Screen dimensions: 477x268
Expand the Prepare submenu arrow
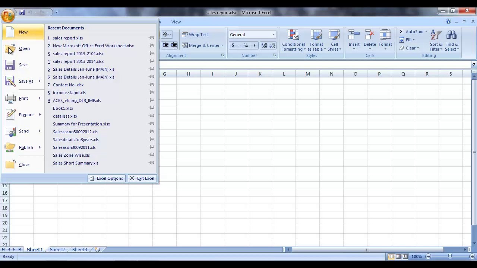[x=40, y=115]
